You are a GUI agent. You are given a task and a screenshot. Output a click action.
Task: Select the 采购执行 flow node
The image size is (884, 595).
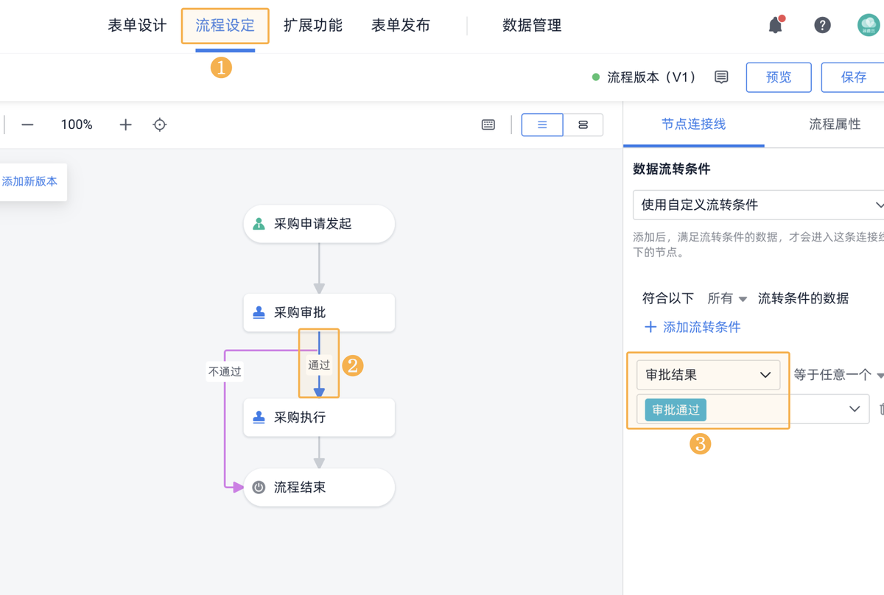[x=319, y=418]
